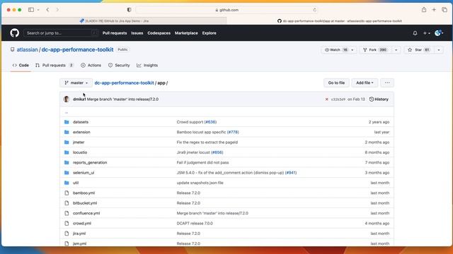Open the GitHub home logo
The width and height of the screenshot is (453, 254).
tap(14, 33)
